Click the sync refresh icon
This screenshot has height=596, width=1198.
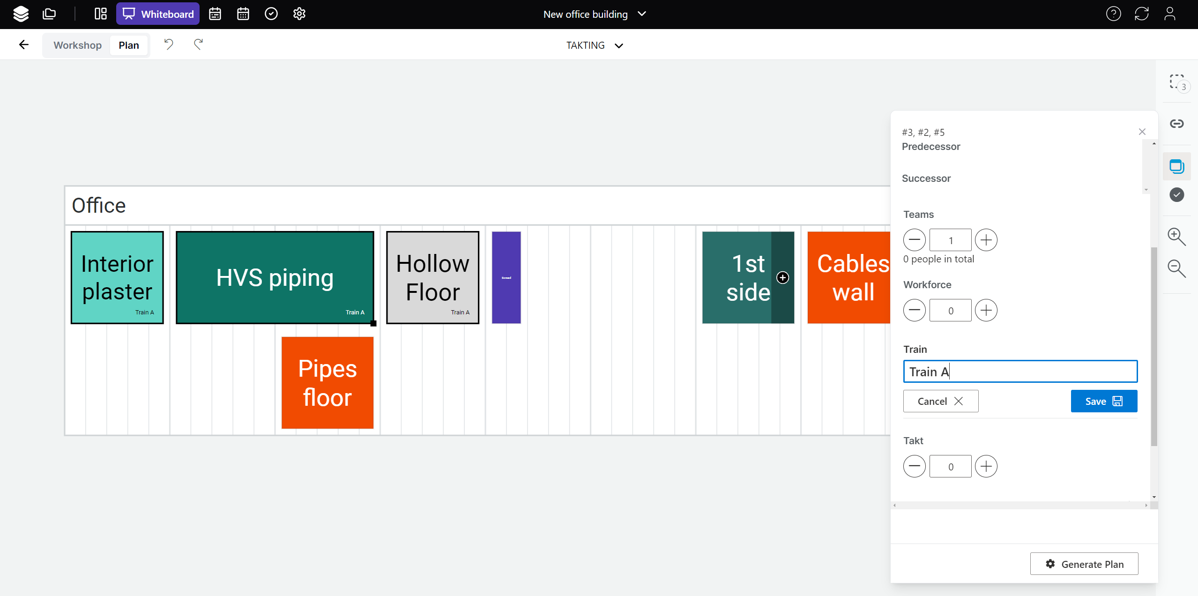coord(1141,14)
